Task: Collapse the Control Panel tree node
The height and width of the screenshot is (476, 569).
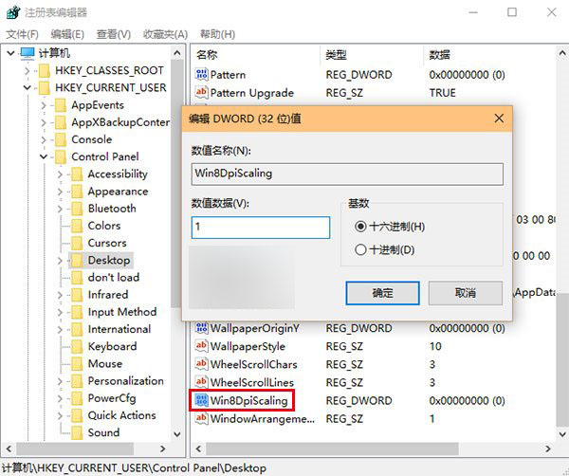Action: (44, 156)
